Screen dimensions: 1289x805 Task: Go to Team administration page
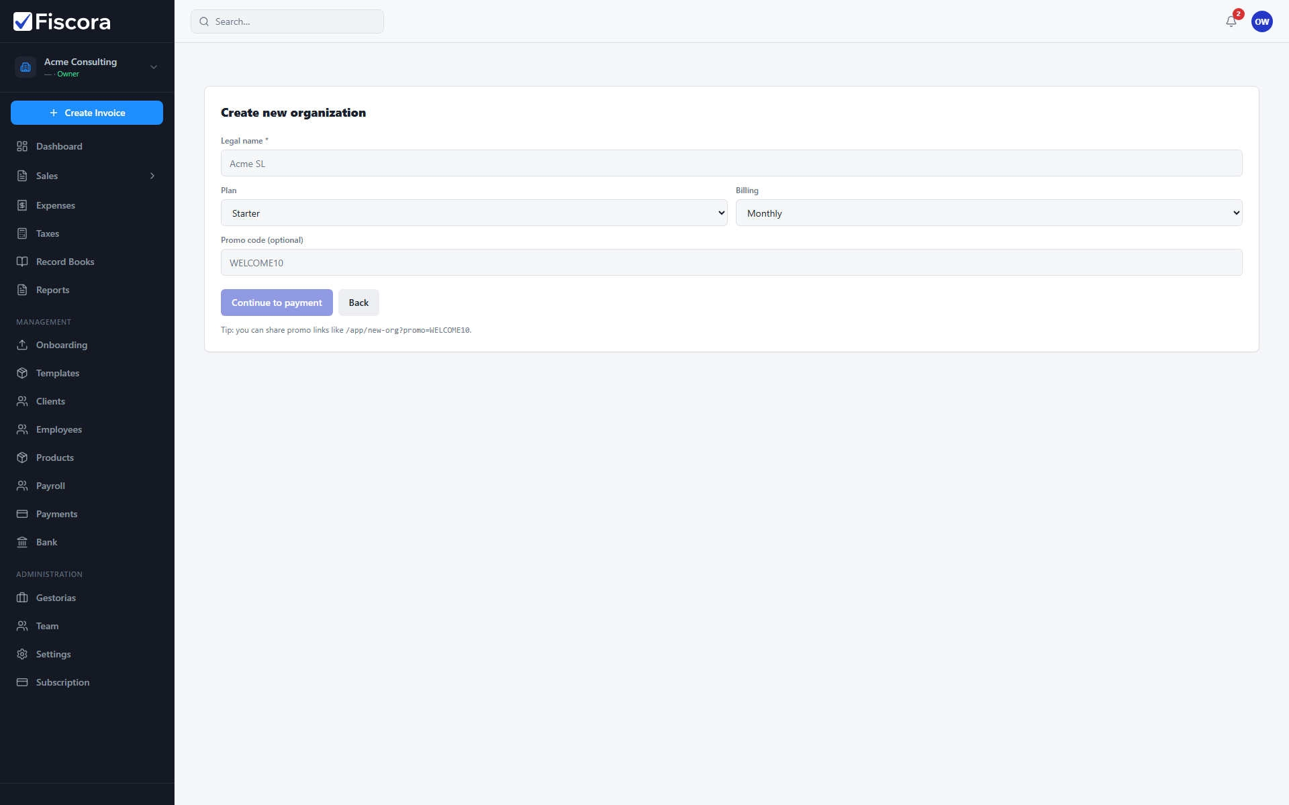(87, 626)
